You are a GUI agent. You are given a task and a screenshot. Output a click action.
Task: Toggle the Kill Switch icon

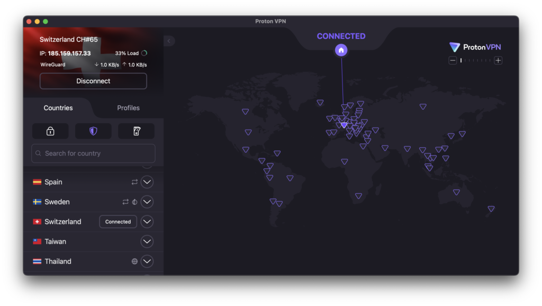(137, 131)
